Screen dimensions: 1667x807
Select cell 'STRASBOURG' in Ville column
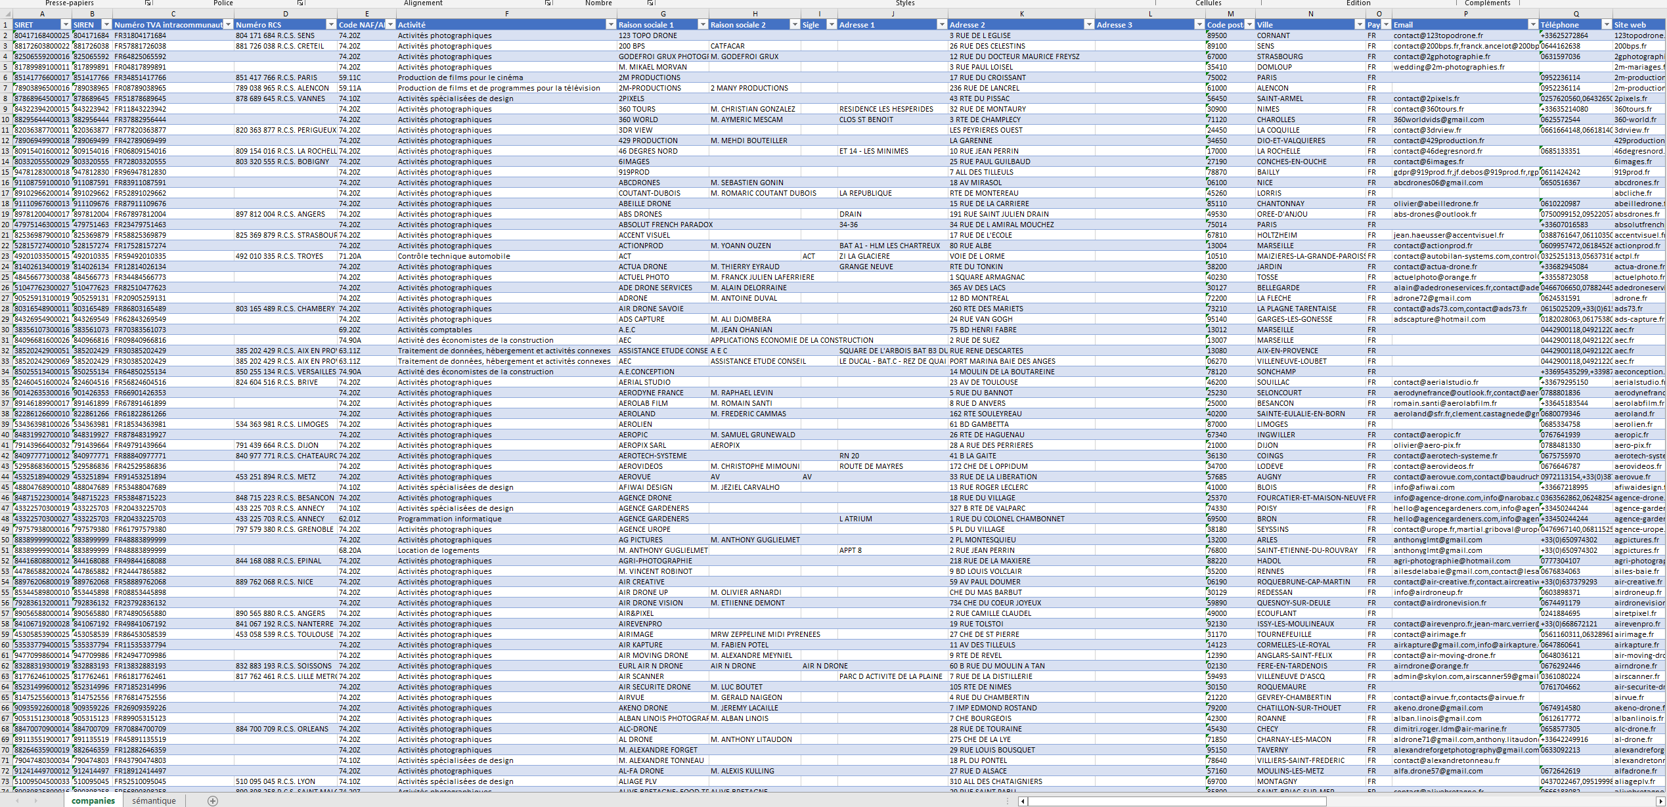pyautogui.click(x=1310, y=56)
